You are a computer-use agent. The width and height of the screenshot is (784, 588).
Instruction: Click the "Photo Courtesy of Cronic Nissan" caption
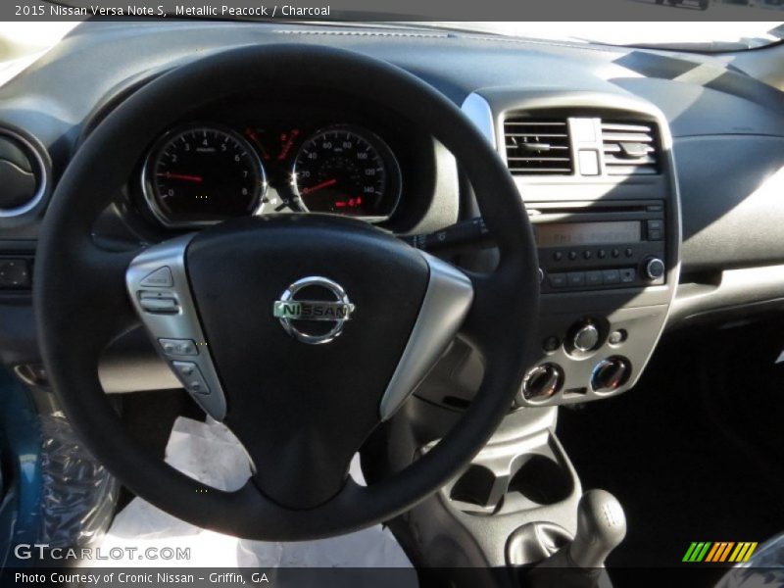[x=104, y=578]
